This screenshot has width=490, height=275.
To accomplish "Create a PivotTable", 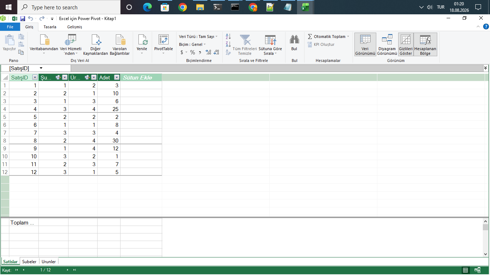I will (x=163, y=45).
